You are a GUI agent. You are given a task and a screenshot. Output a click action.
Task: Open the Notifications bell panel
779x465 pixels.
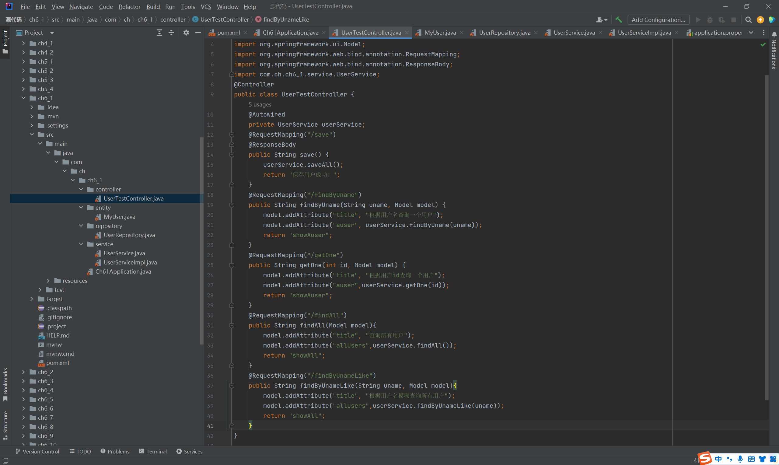[x=774, y=34]
